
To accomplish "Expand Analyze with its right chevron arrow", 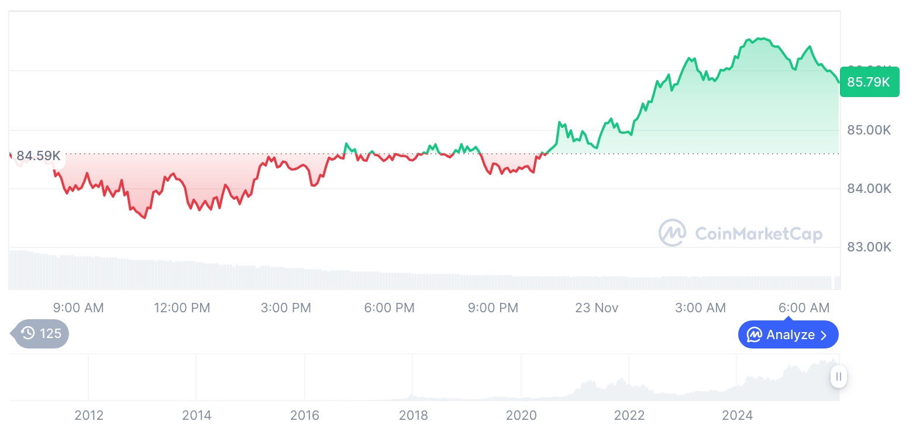I will (824, 335).
